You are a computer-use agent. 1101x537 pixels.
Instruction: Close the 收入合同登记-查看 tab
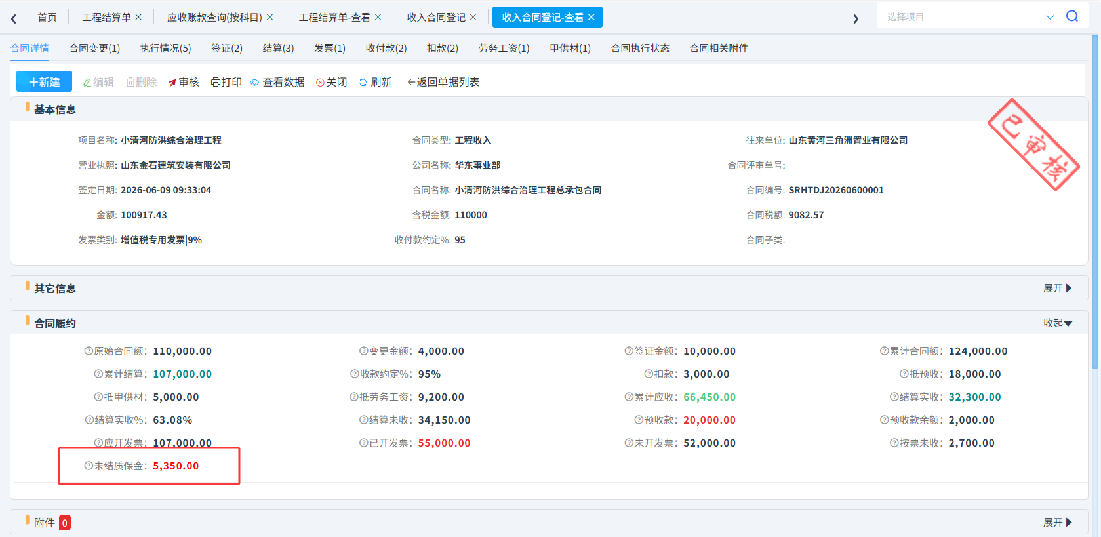591,18
